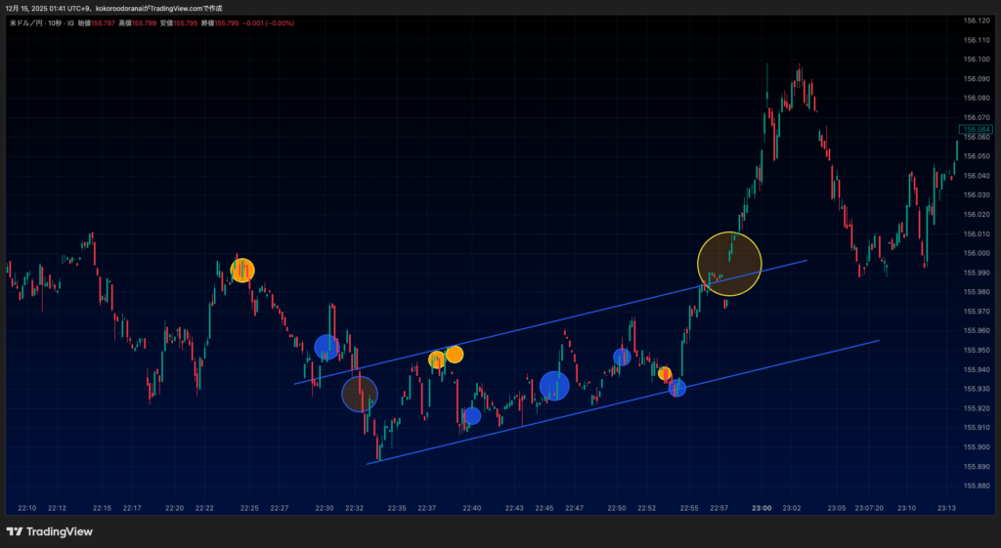Click the blue circle near 22:50
This screenshot has height=548, width=1001.
click(x=622, y=358)
